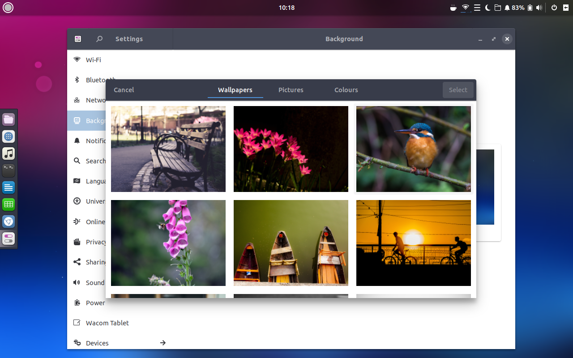Open the green spreadsheet app in the dock
The width and height of the screenshot is (573, 358).
(x=9, y=205)
